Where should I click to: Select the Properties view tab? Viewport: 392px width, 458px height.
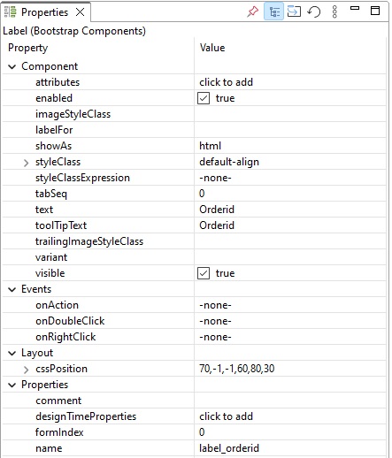click(x=44, y=12)
